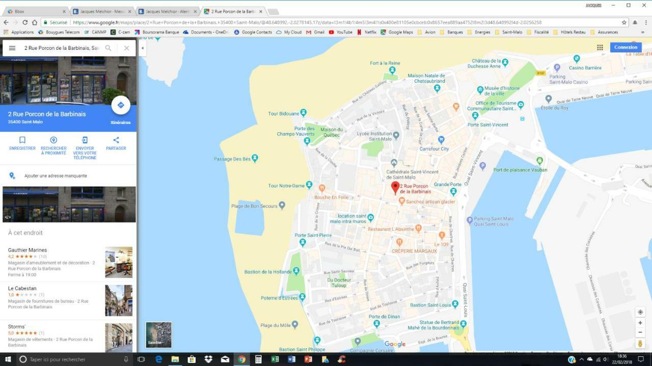Viewport: 652px width, 366px height.
Task: Click the Carrefour City shop marker
Action: tap(442, 139)
